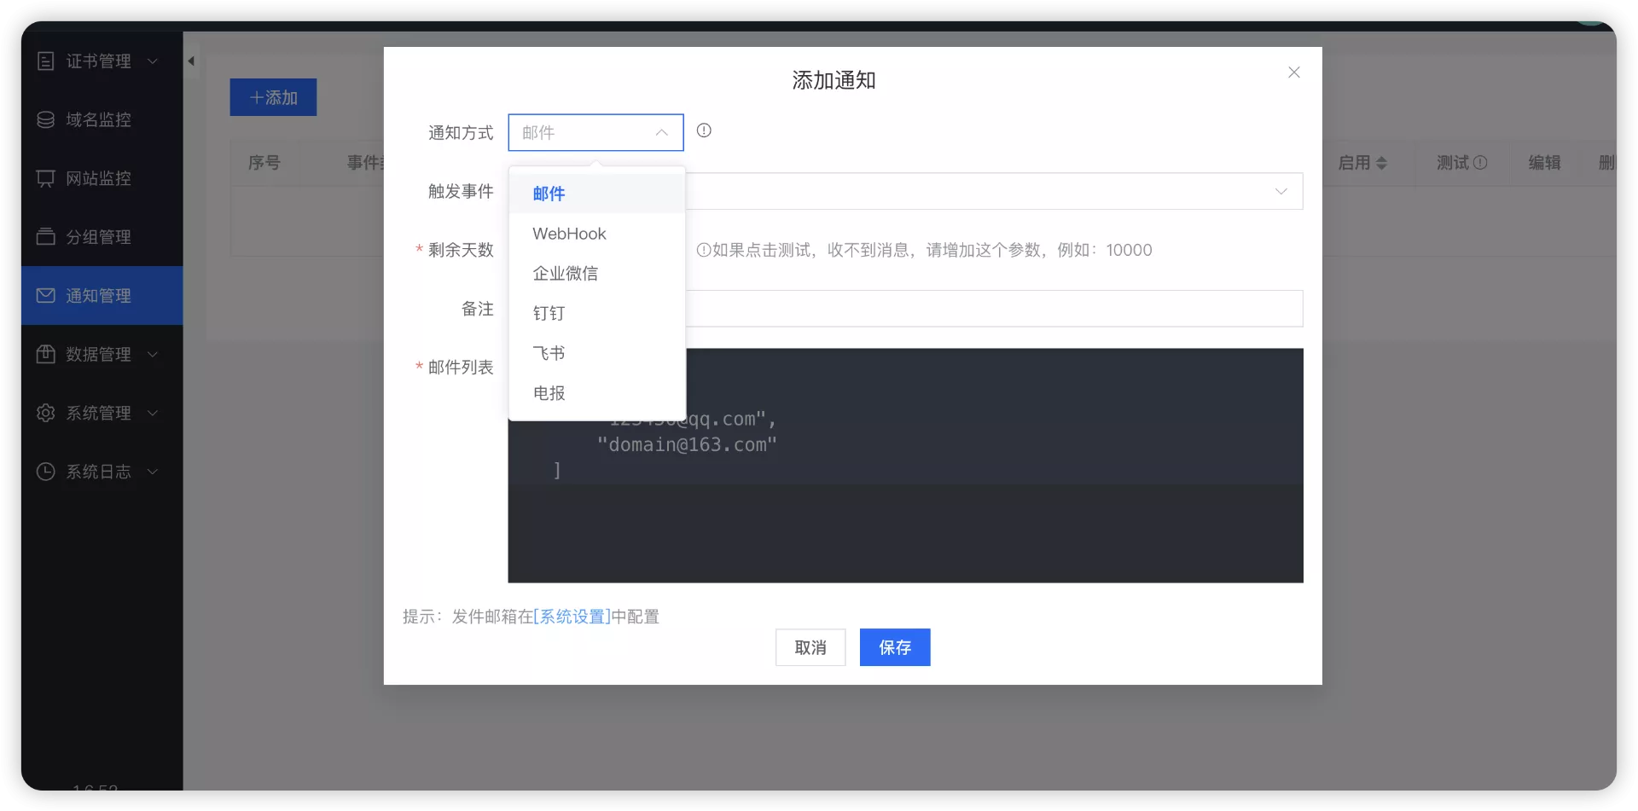
Task: Collapse the sidebar with the arrow handle
Action: pyautogui.click(x=191, y=61)
